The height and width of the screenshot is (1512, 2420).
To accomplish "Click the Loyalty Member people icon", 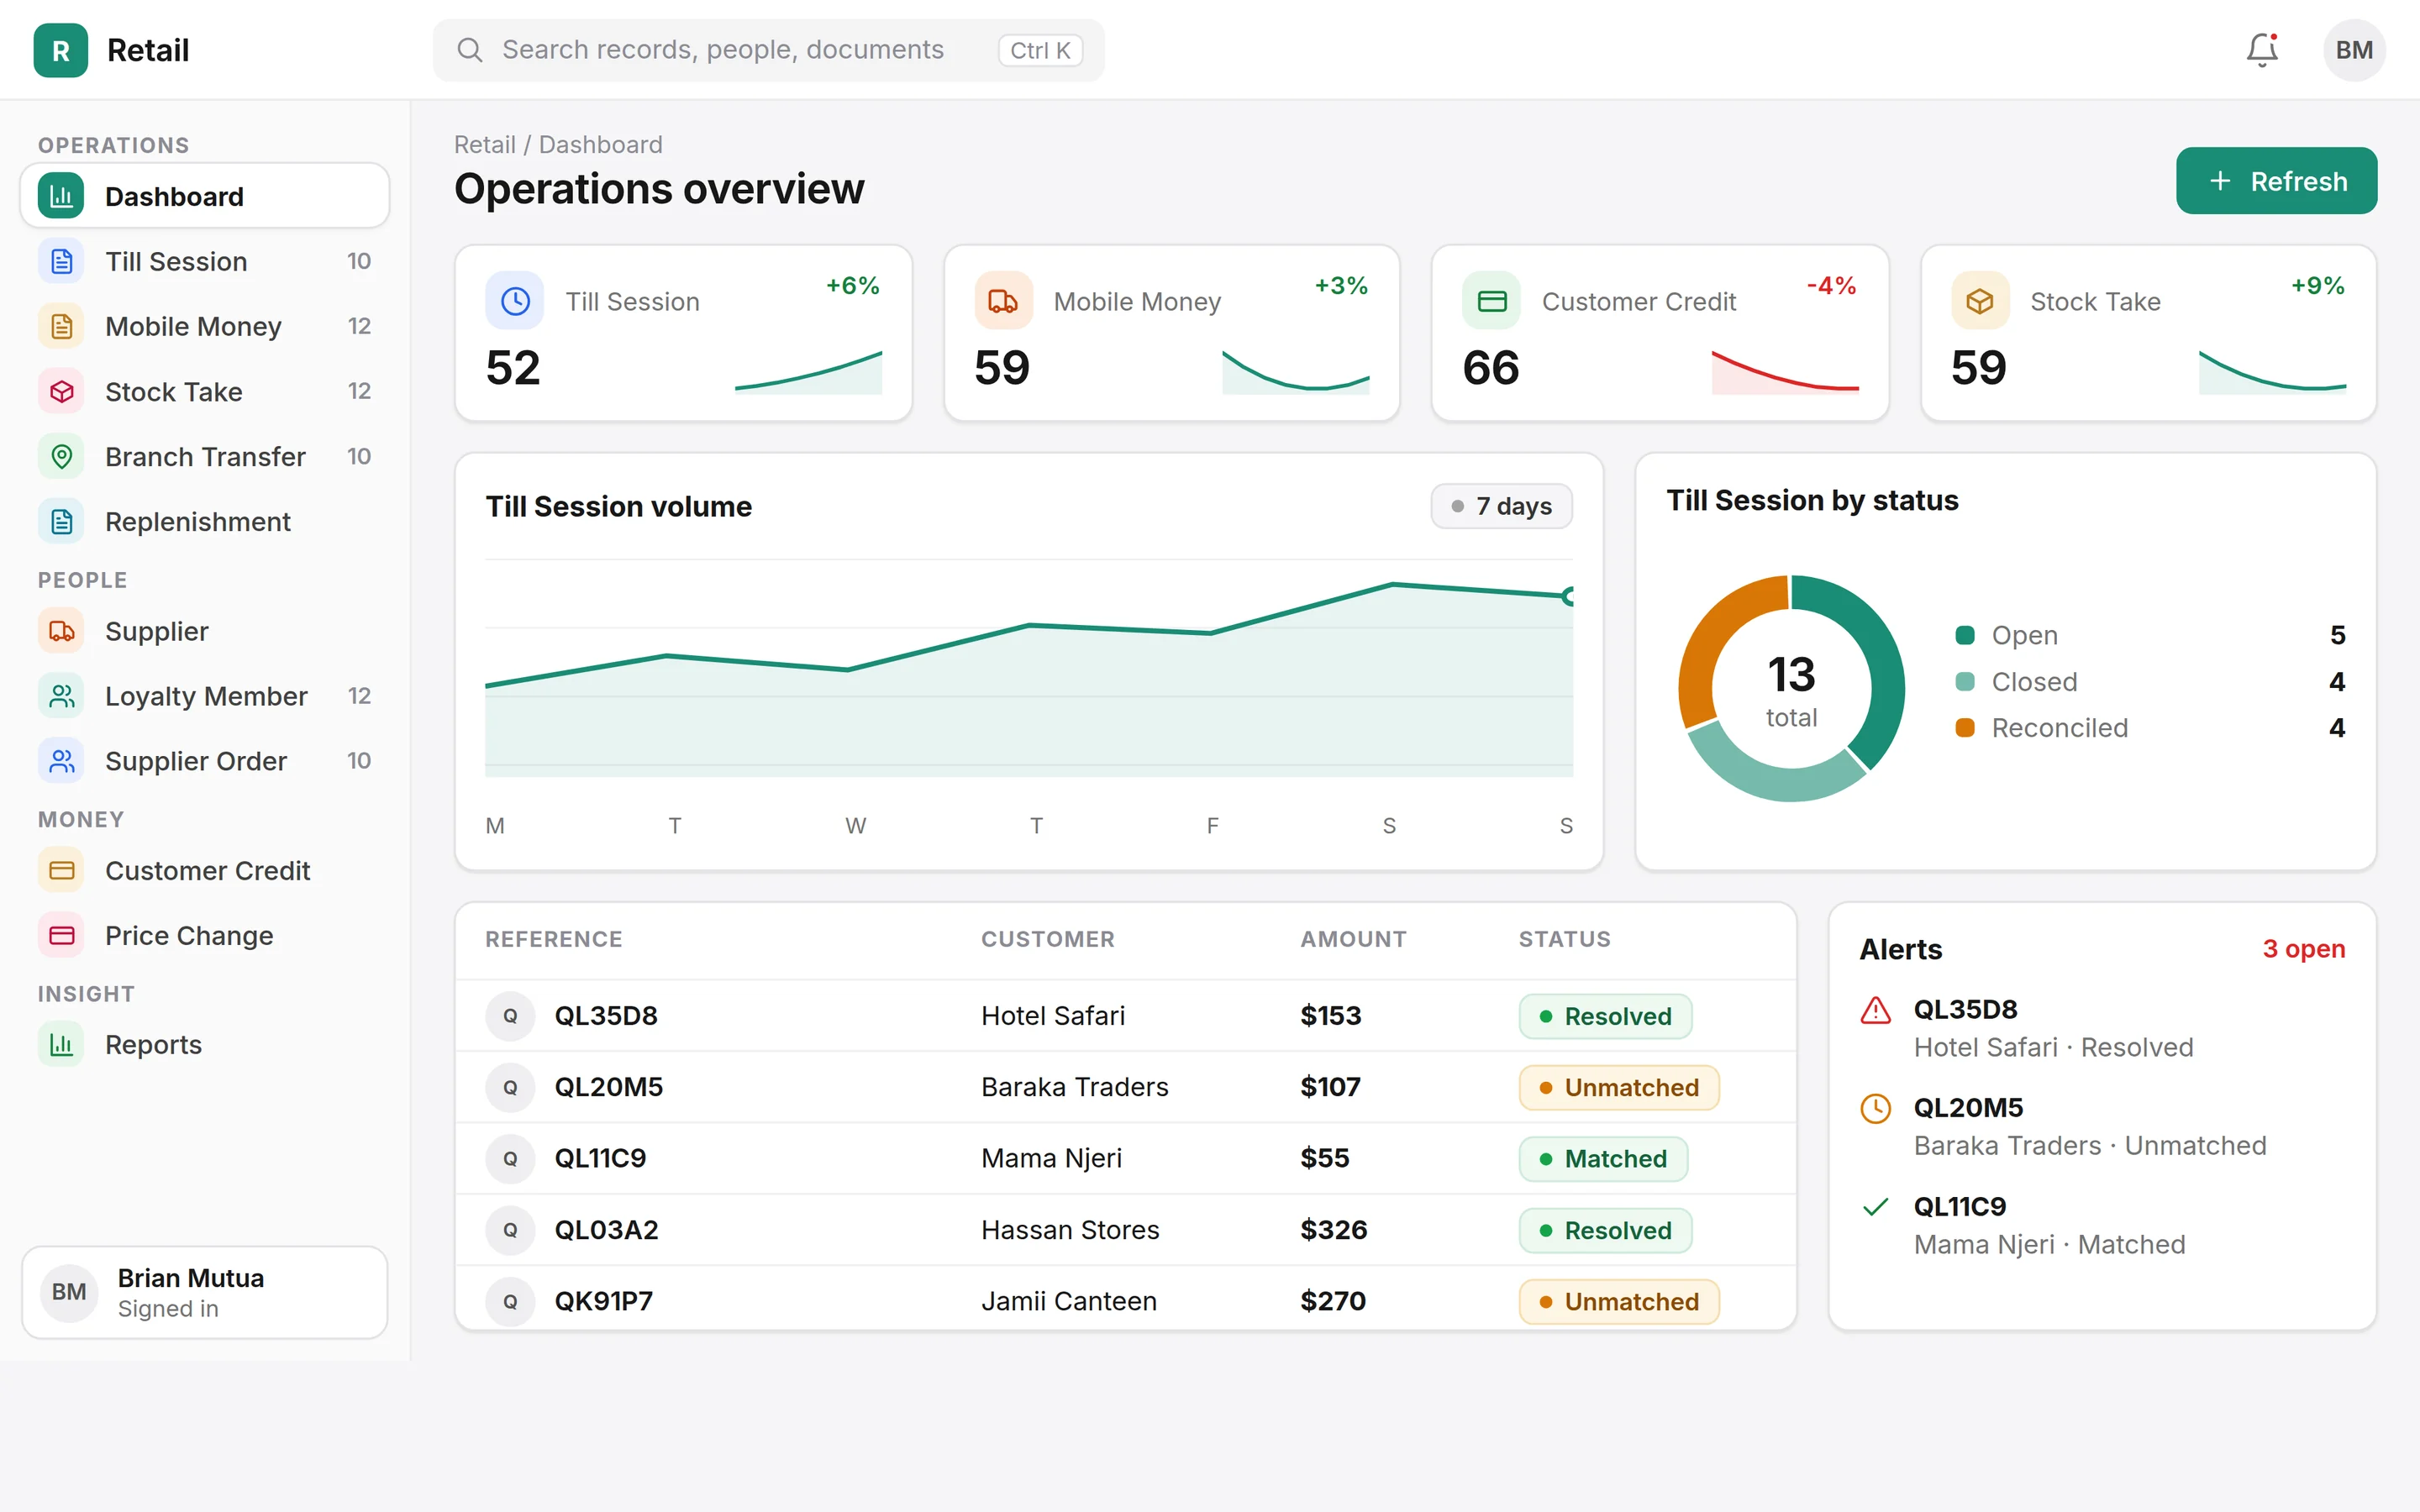I will (62, 696).
